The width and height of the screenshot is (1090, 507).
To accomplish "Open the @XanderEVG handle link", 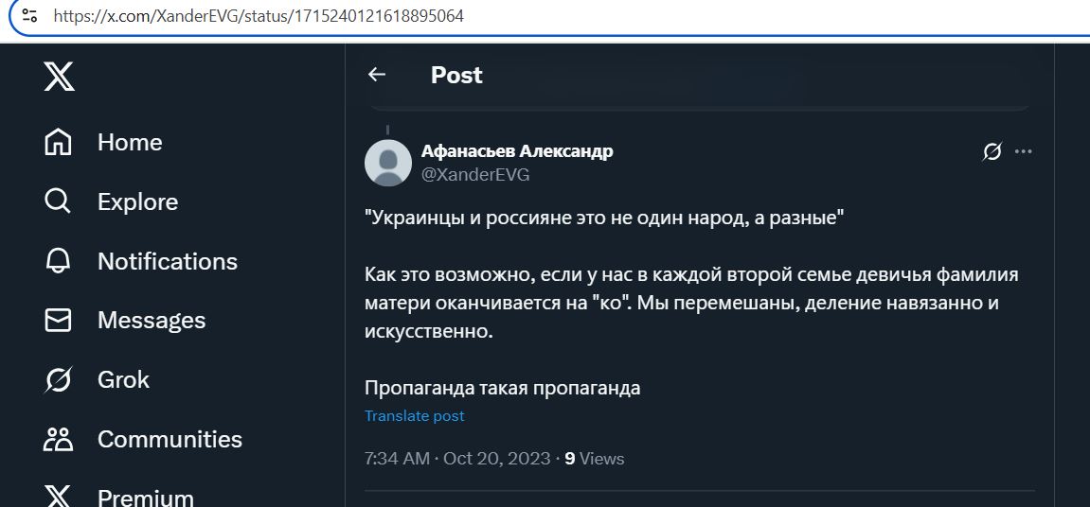I will [475, 175].
